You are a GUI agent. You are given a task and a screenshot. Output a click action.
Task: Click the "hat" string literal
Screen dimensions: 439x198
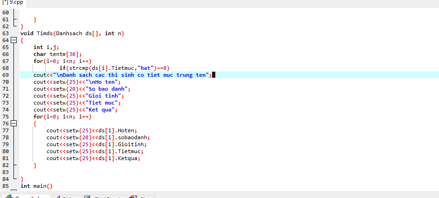[x=144, y=68]
